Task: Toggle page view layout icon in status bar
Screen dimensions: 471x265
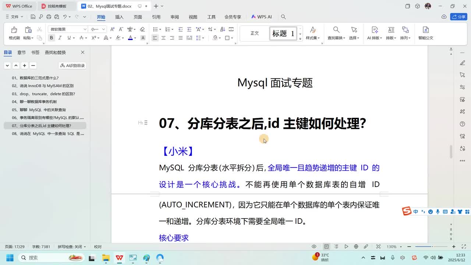Action: click(x=326, y=247)
